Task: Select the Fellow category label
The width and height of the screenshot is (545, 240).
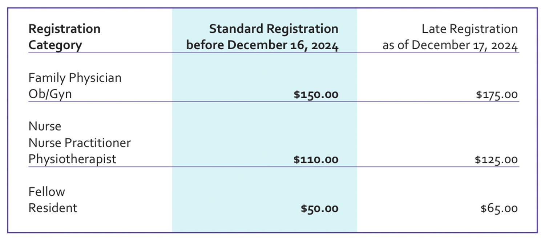Action: (47, 192)
